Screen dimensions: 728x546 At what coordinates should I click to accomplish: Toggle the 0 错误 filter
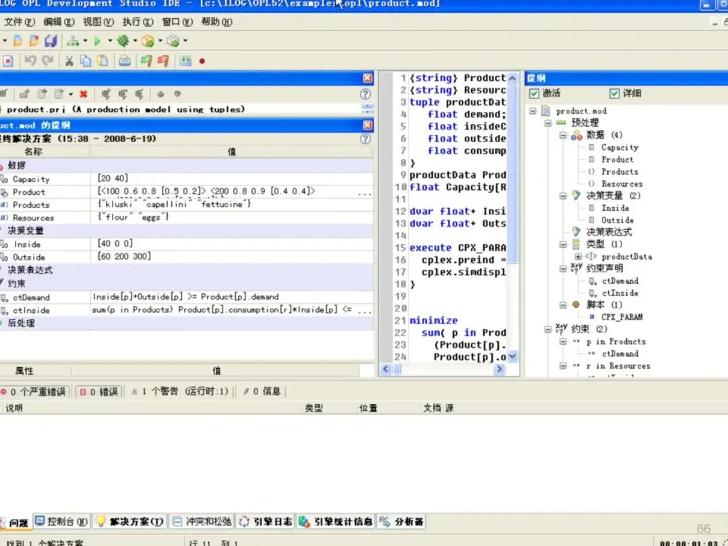(x=99, y=392)
